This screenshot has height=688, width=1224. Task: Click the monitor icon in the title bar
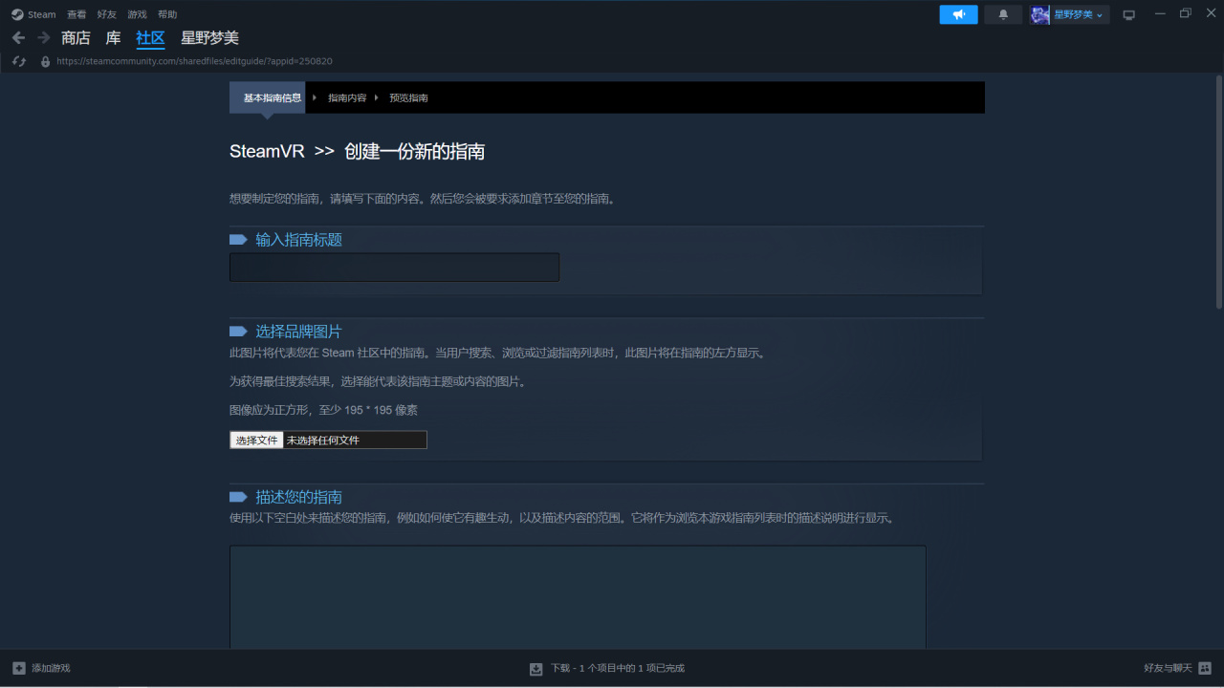[x=1129, y=14]
